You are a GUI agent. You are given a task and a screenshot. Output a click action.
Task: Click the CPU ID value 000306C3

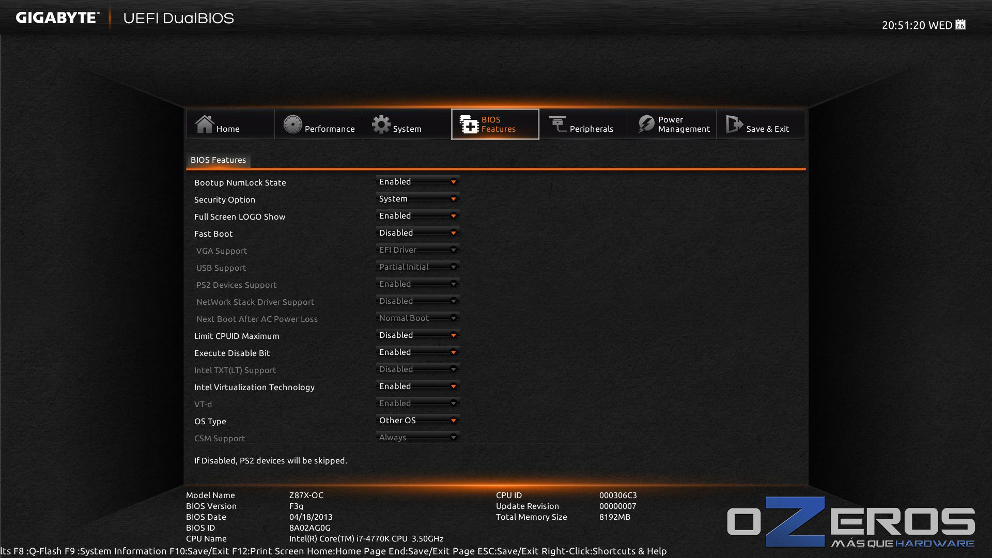click(x=618, y=495)
